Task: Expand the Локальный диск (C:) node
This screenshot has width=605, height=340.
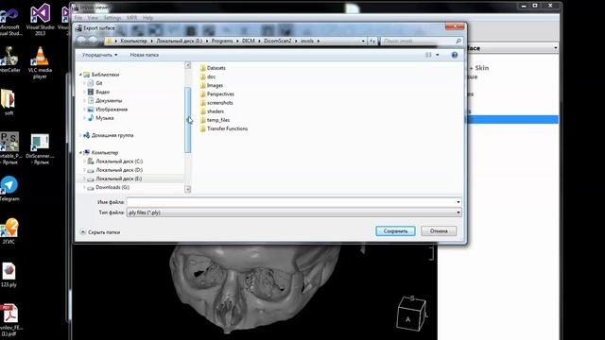Action: pos(84,161)
